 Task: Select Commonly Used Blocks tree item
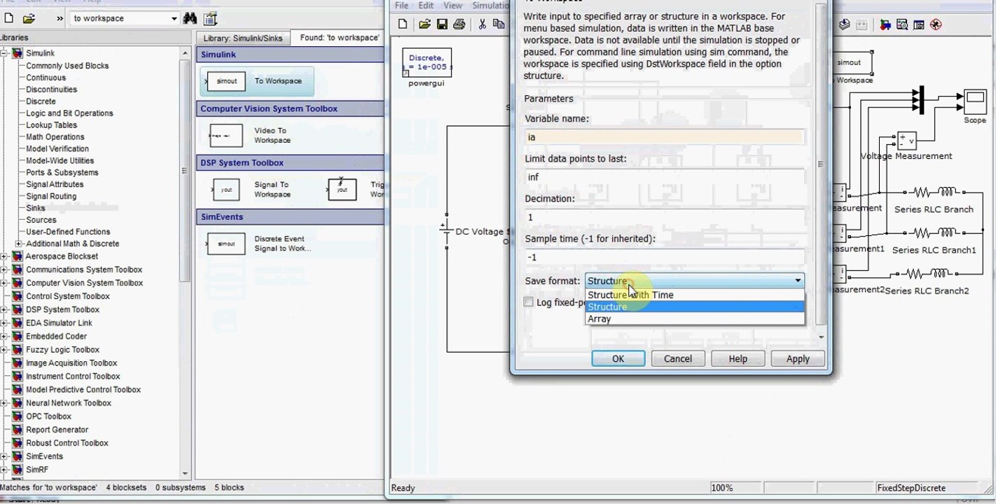pos(67,66)
